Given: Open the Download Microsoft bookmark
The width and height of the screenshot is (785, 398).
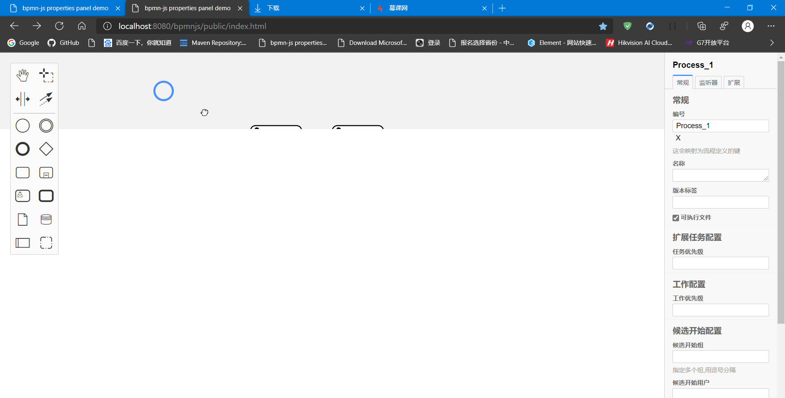Looking at the screenshot, I should point(372,43).
